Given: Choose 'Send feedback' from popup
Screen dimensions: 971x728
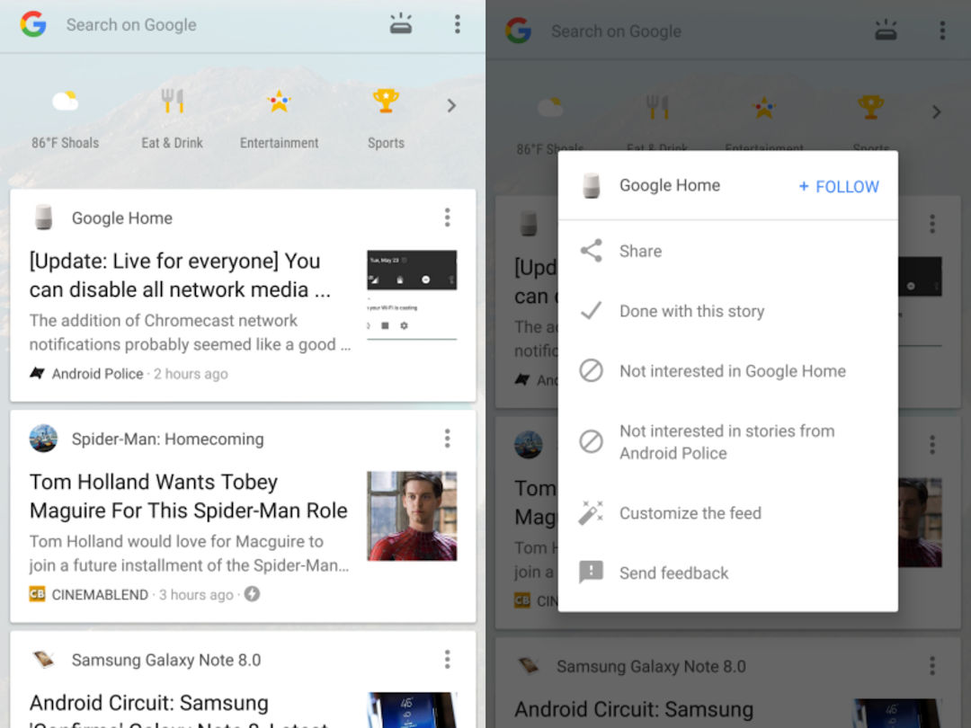Looking at the screenshot, I should [727, 573].
